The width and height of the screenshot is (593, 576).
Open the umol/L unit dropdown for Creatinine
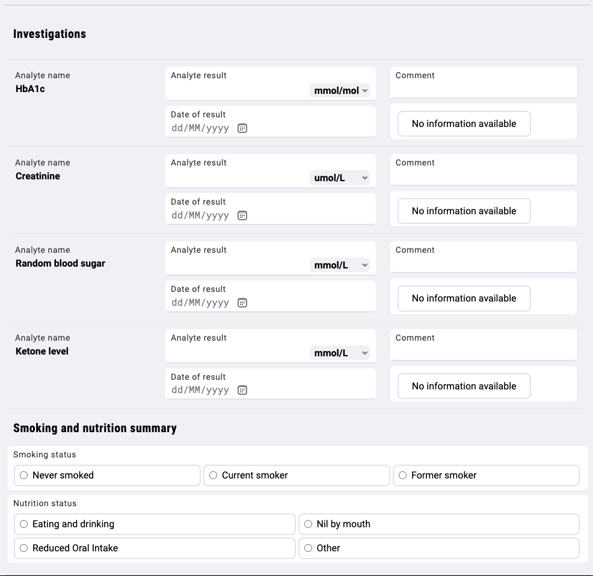click(x=340, y=177)
